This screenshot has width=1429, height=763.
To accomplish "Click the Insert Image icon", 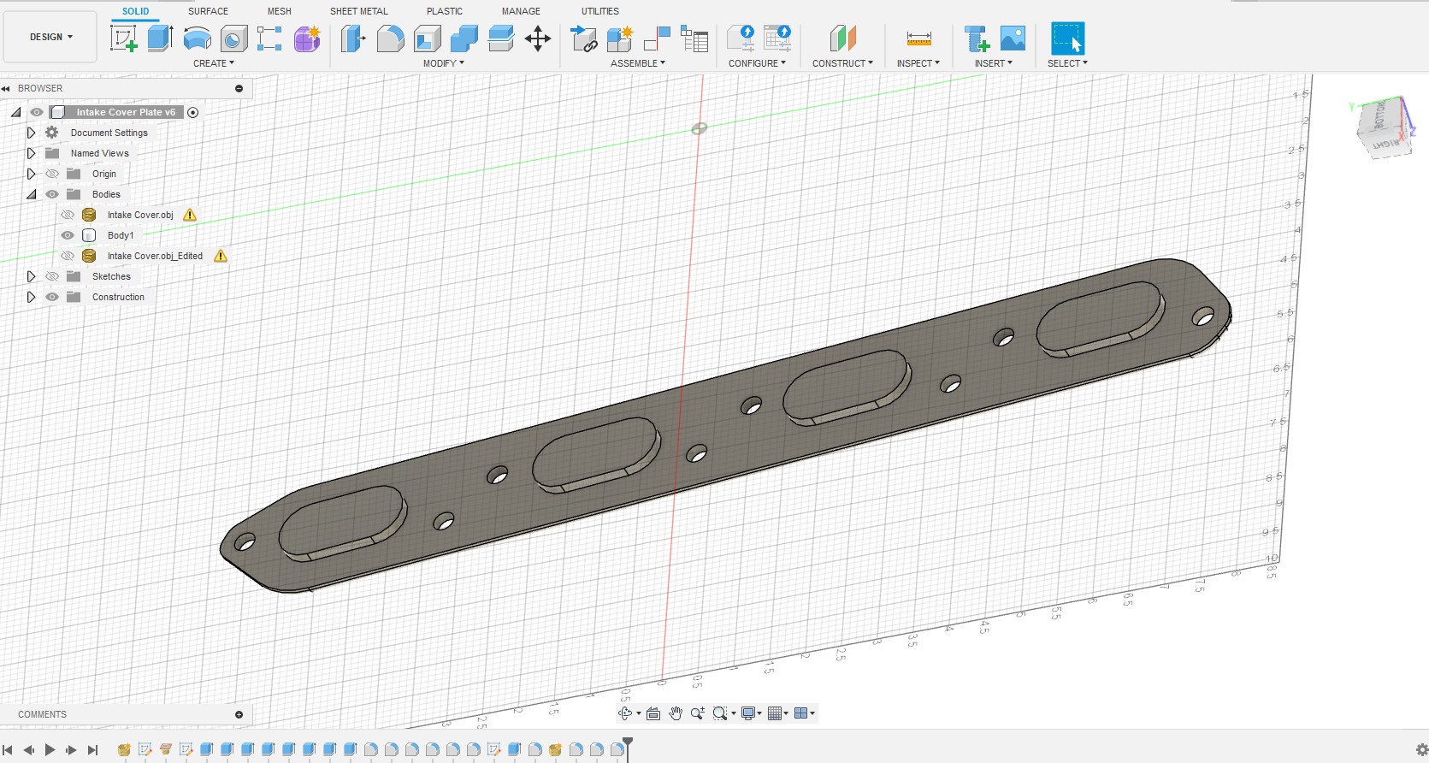I will point(1013,38).
